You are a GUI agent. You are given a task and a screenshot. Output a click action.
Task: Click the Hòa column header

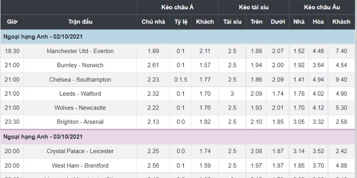click(318, 22)
